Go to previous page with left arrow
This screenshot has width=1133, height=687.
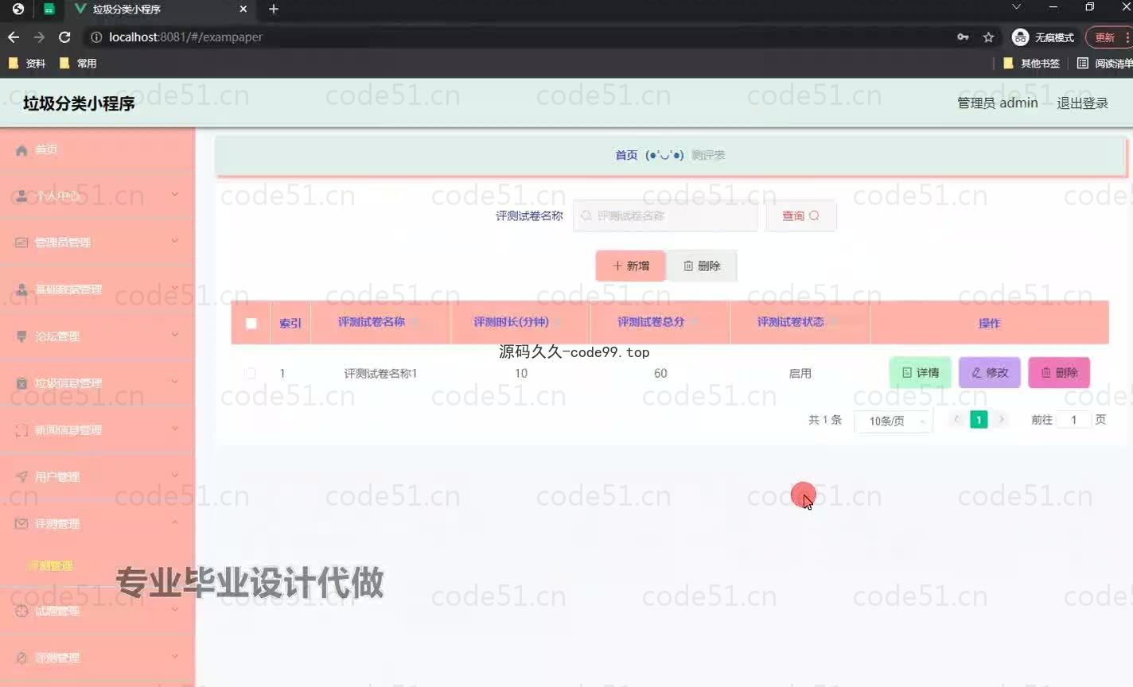(x=957, y=420)
